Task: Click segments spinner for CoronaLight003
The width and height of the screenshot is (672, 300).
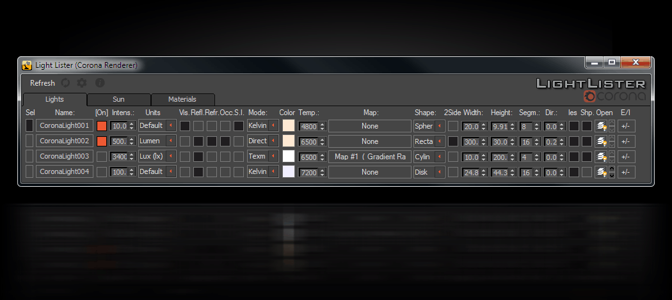Action: pyautogui.click(x=536, y=157)
